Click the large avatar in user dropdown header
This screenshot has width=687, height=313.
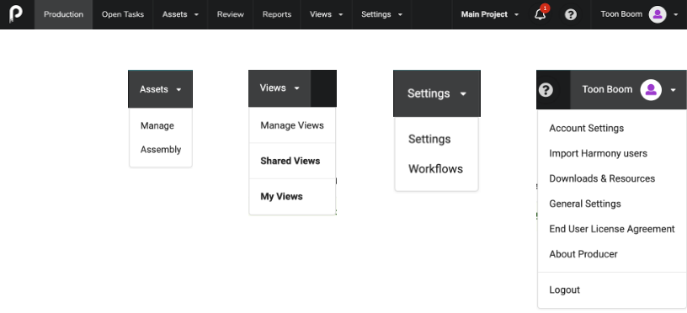point(651,90)
